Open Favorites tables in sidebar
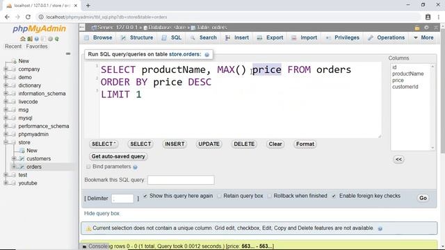The width and height of the screenshot is (445, 250). (37, 47)
